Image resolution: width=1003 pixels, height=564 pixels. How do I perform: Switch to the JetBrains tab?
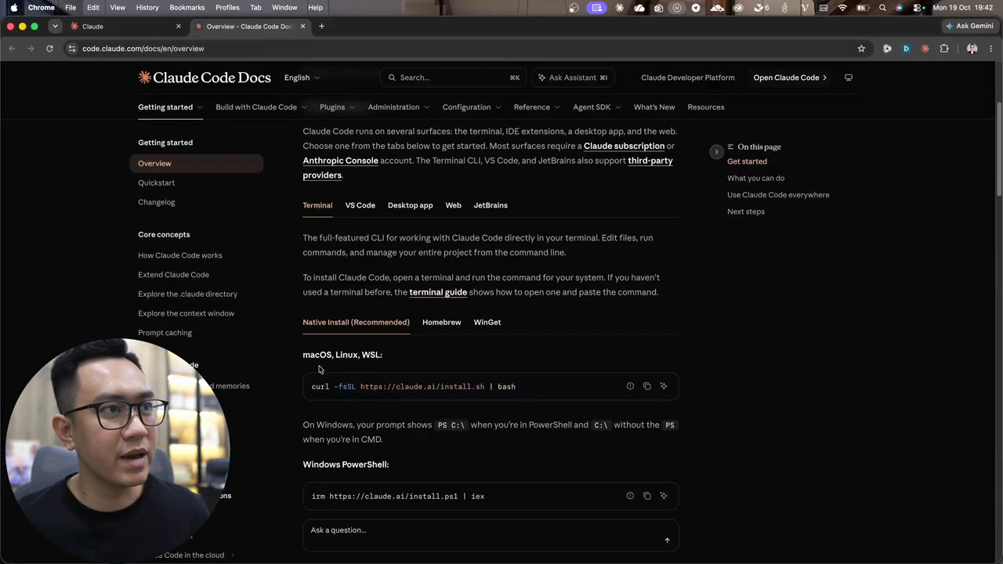[491, 205]
